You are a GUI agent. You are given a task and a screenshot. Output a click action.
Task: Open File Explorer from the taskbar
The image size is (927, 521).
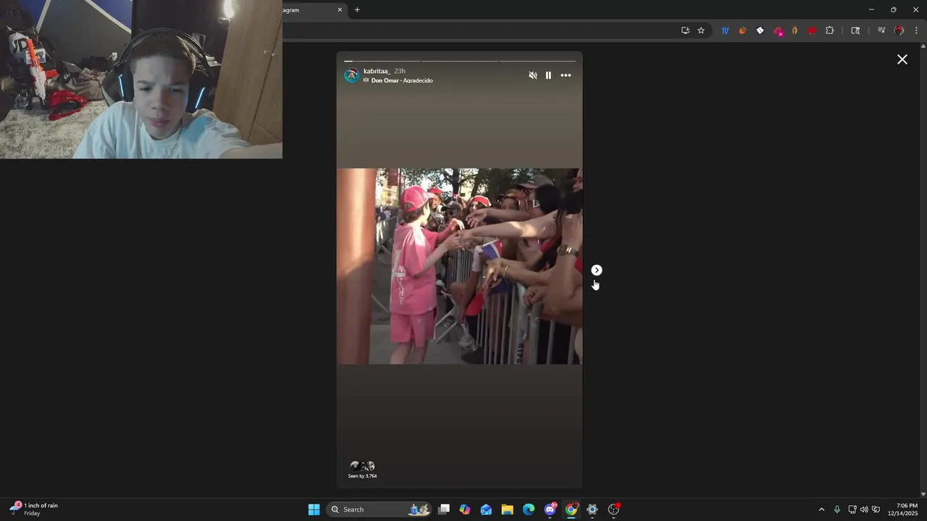pos(507,509)
